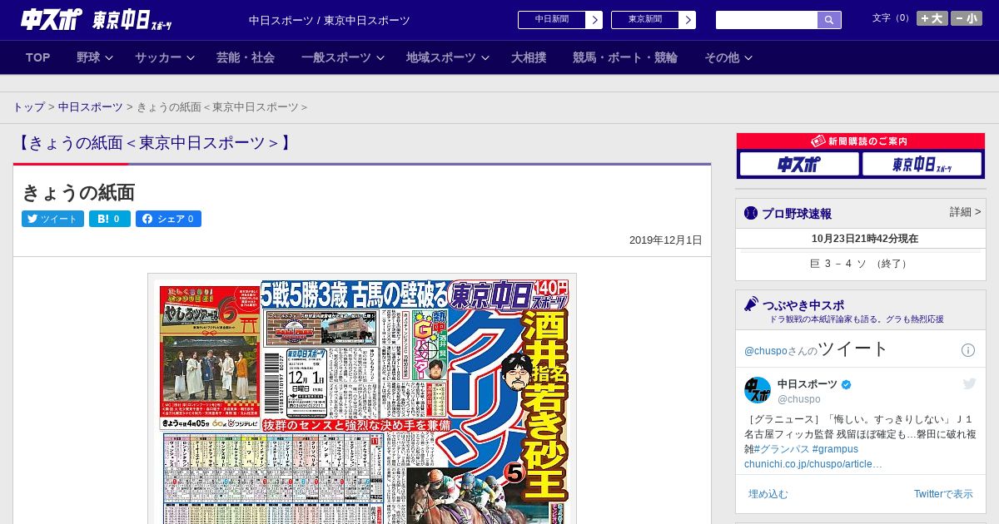This screenshot has width=999, height=524.
Task: Click the Twitter timeline info icon
Action: coord(968,350)
